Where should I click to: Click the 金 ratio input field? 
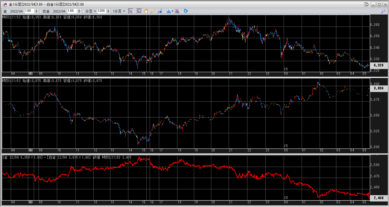tap(29, 11)
